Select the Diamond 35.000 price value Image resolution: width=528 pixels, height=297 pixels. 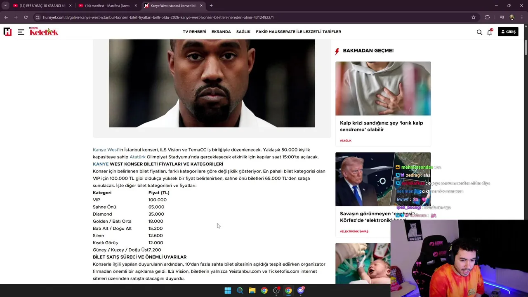[156, 214]
